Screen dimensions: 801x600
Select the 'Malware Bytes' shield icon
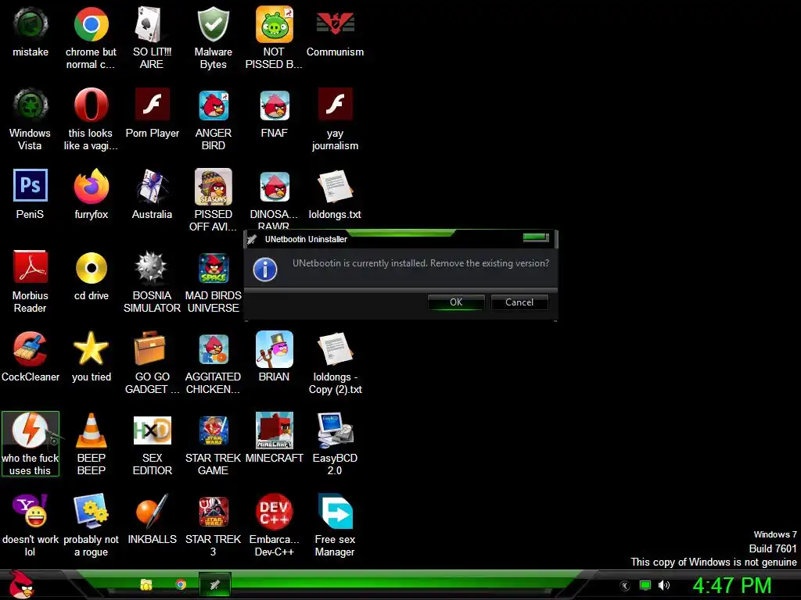pyautogui.click(x=213, y=24)
